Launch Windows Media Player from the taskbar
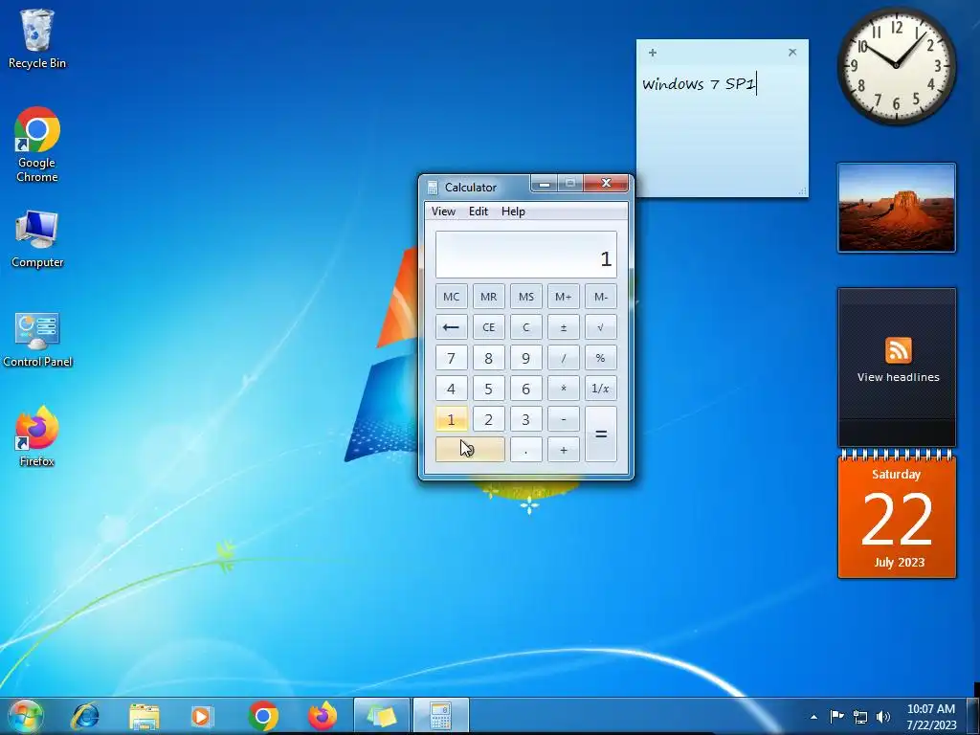Image resolution: width=980 pixels, height=735 pixels. click(x=202, y=716)
